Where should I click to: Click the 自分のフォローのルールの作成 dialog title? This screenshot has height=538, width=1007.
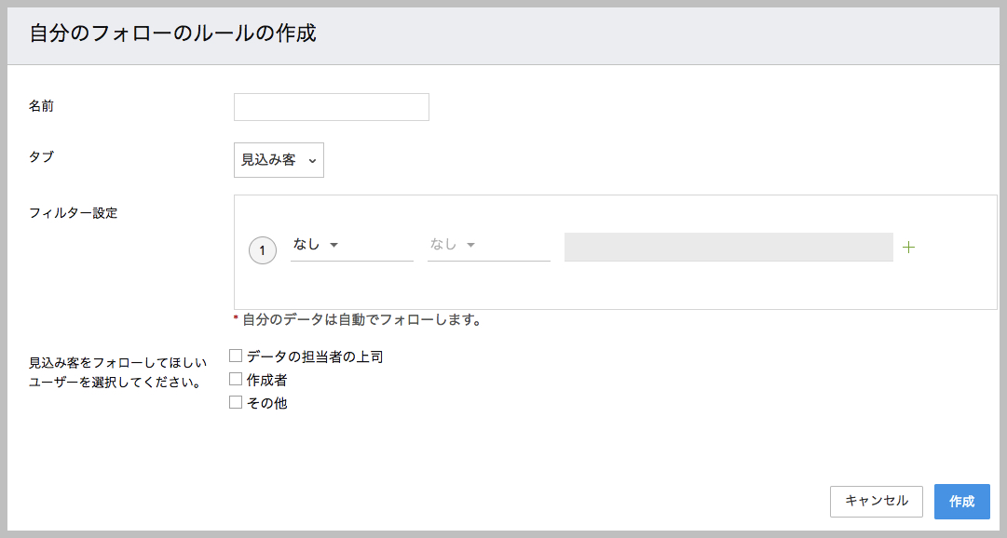click(x=173, y=34)
